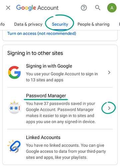This screenshot has height=167, width=120.
Task: Close the Google Account page with X
Action: [8, 8]
